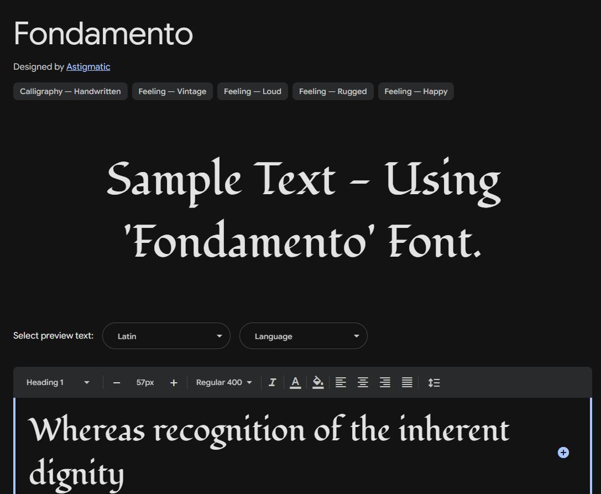Open the Heading 1 style dropdown

(x=58, y=382)
